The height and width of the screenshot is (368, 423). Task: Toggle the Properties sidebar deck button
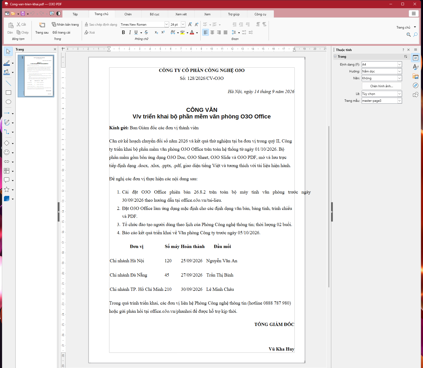point(416,58)
